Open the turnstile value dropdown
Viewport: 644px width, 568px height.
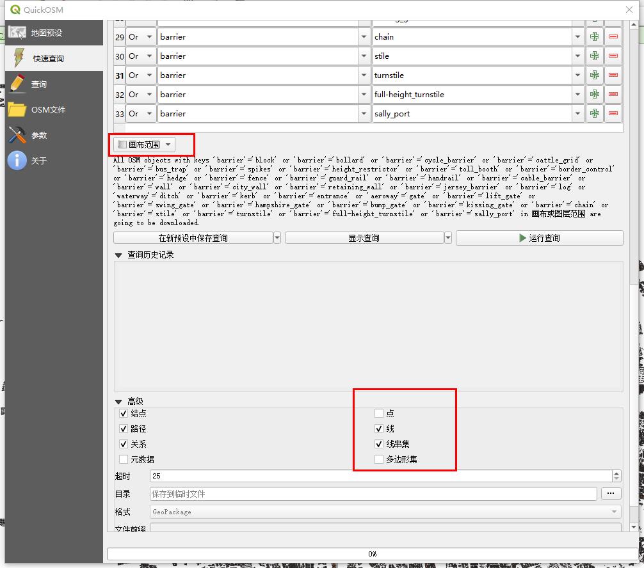pos(578,75)
